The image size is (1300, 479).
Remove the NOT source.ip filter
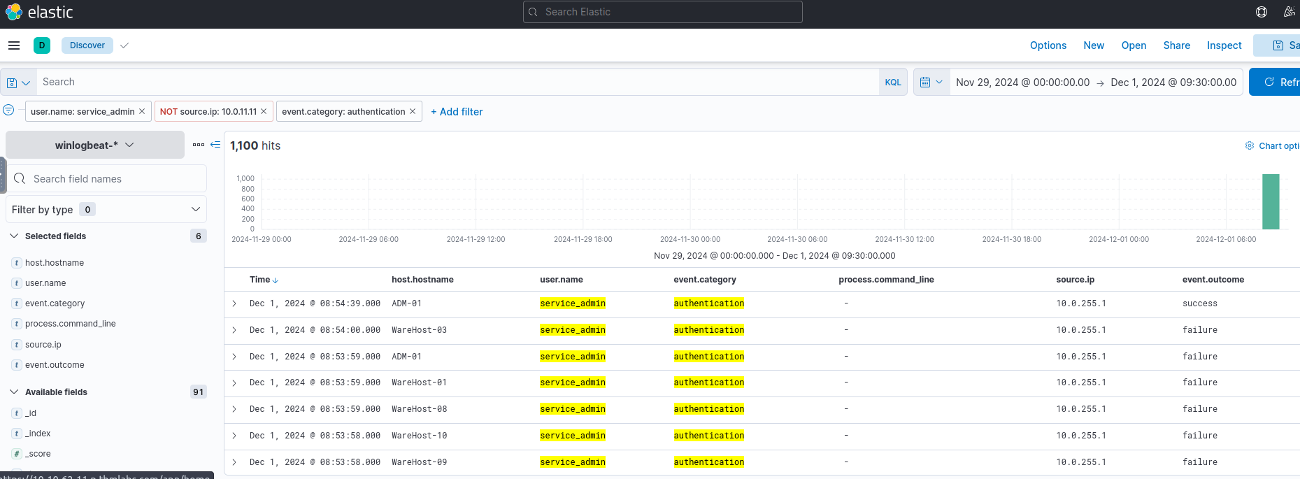pos(264,111)
